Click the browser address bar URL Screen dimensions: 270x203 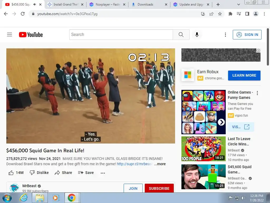click(67, 14)
